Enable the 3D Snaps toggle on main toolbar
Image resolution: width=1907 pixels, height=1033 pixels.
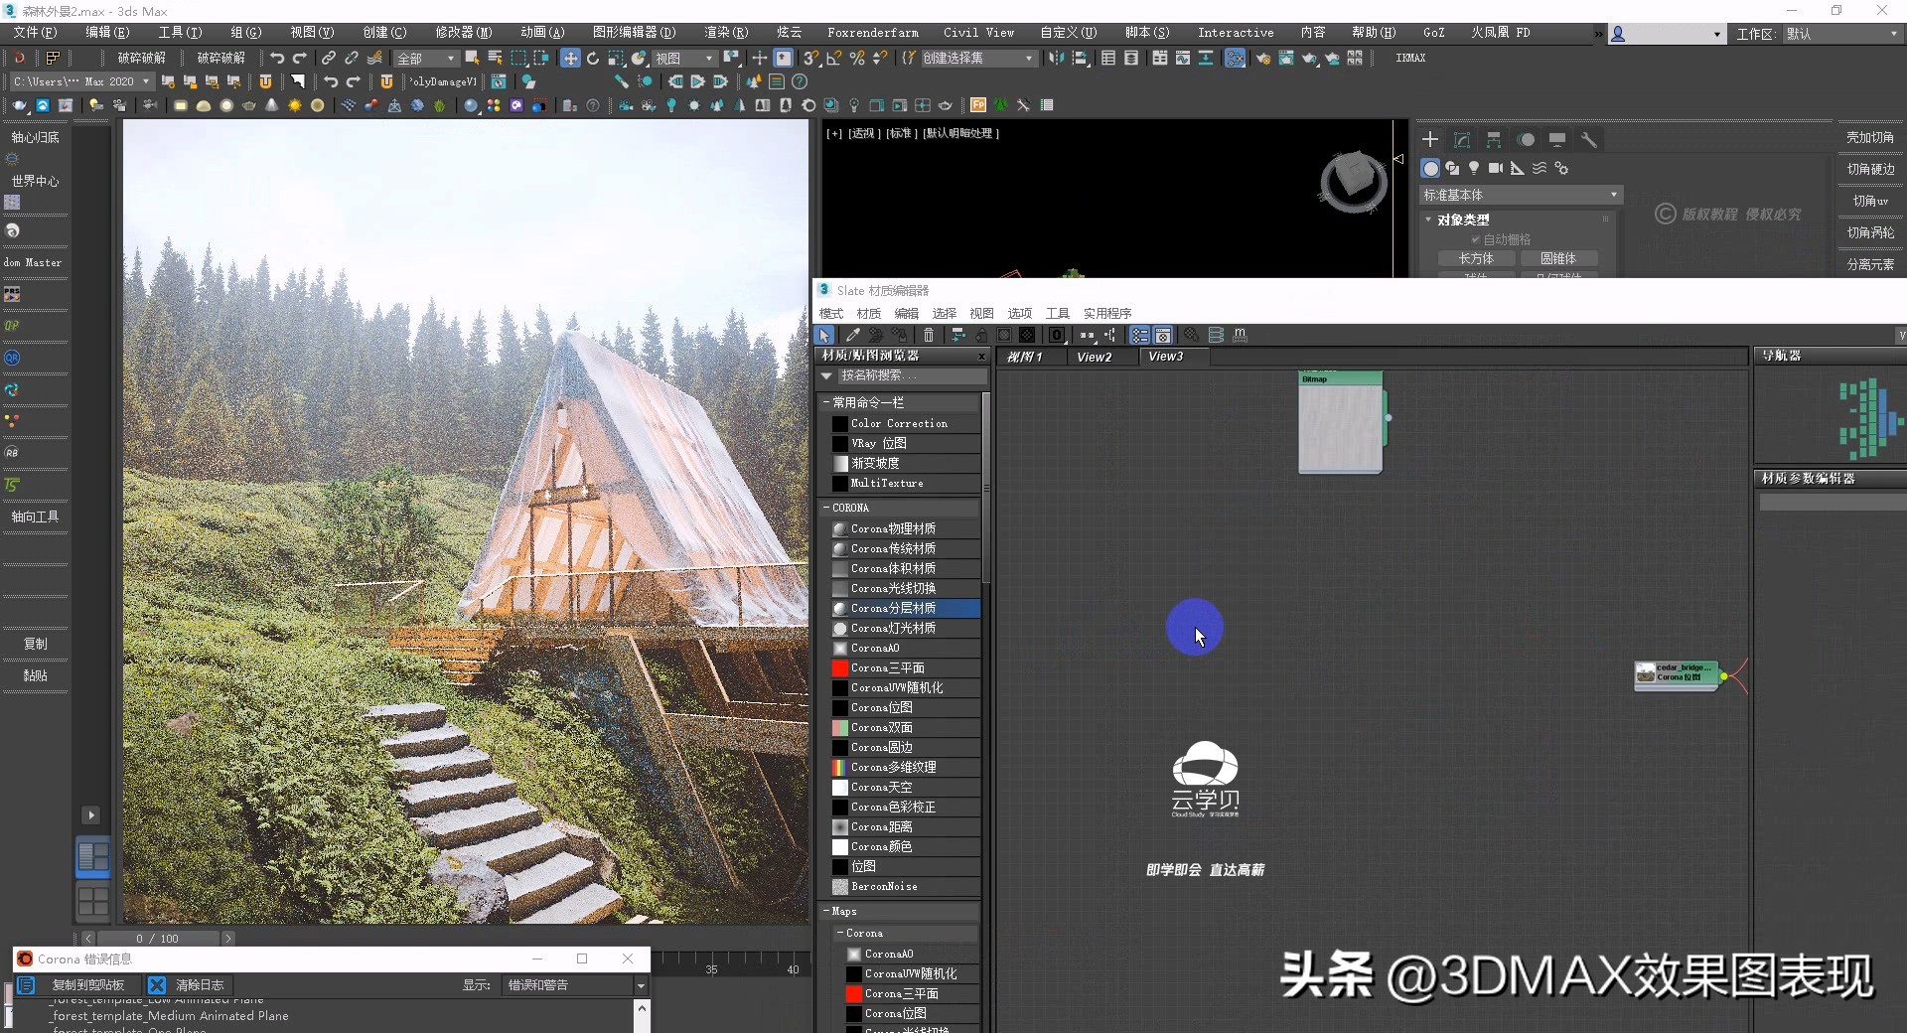[x=809, y=58]
